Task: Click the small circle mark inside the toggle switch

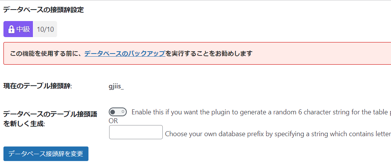Action: tap(123, 112)
